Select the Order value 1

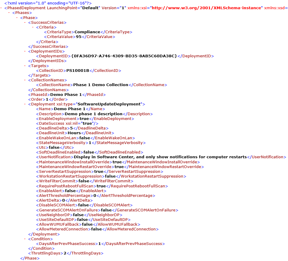pyautogui.click(x=47, y=99)
